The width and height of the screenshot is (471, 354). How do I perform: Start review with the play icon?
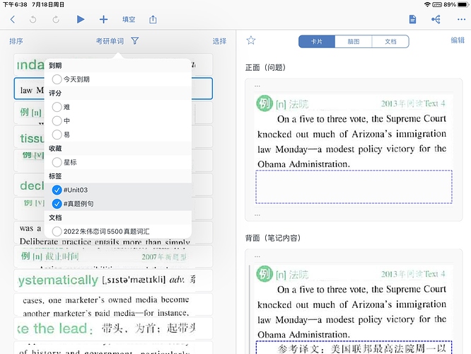80,19
